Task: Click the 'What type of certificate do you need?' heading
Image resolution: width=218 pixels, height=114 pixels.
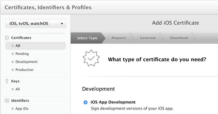Action: 157,59
